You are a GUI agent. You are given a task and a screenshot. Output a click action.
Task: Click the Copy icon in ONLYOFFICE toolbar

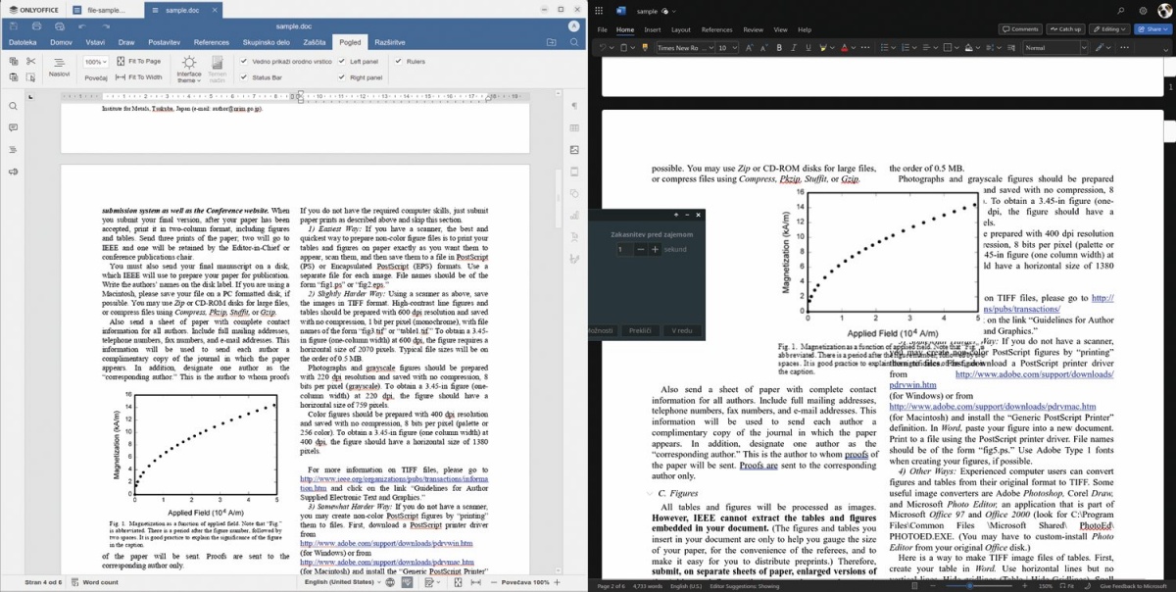point(13,61)
